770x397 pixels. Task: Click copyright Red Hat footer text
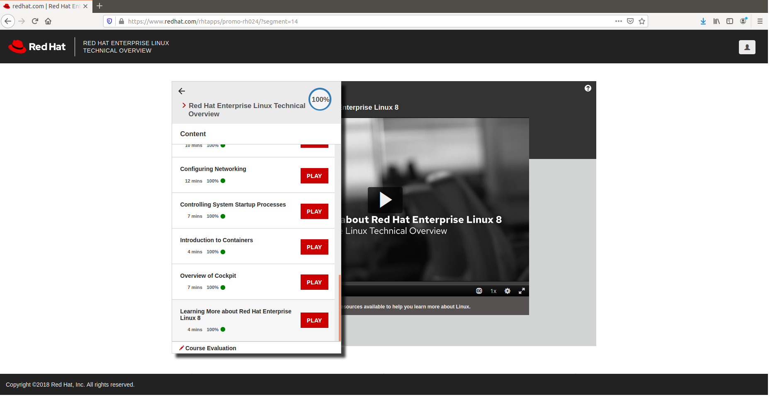pos(70,385)
